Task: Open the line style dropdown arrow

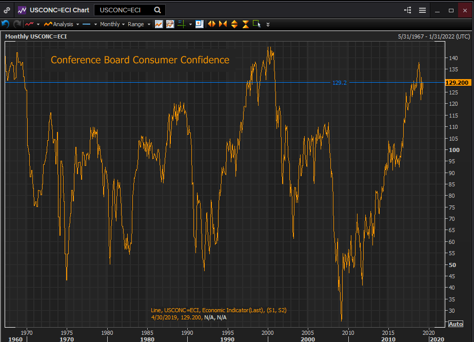Action: point(96,24)
